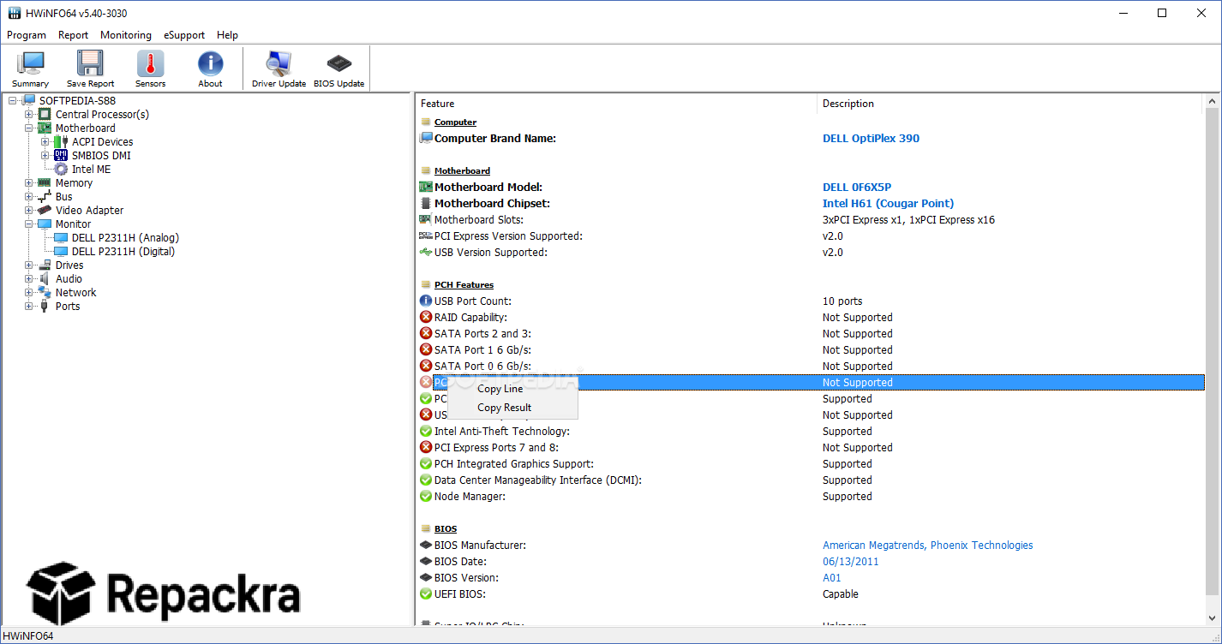Expand the SMBIOS DMI node
Viewport: 1222px width, 644px height.
[x=45, y=156]
